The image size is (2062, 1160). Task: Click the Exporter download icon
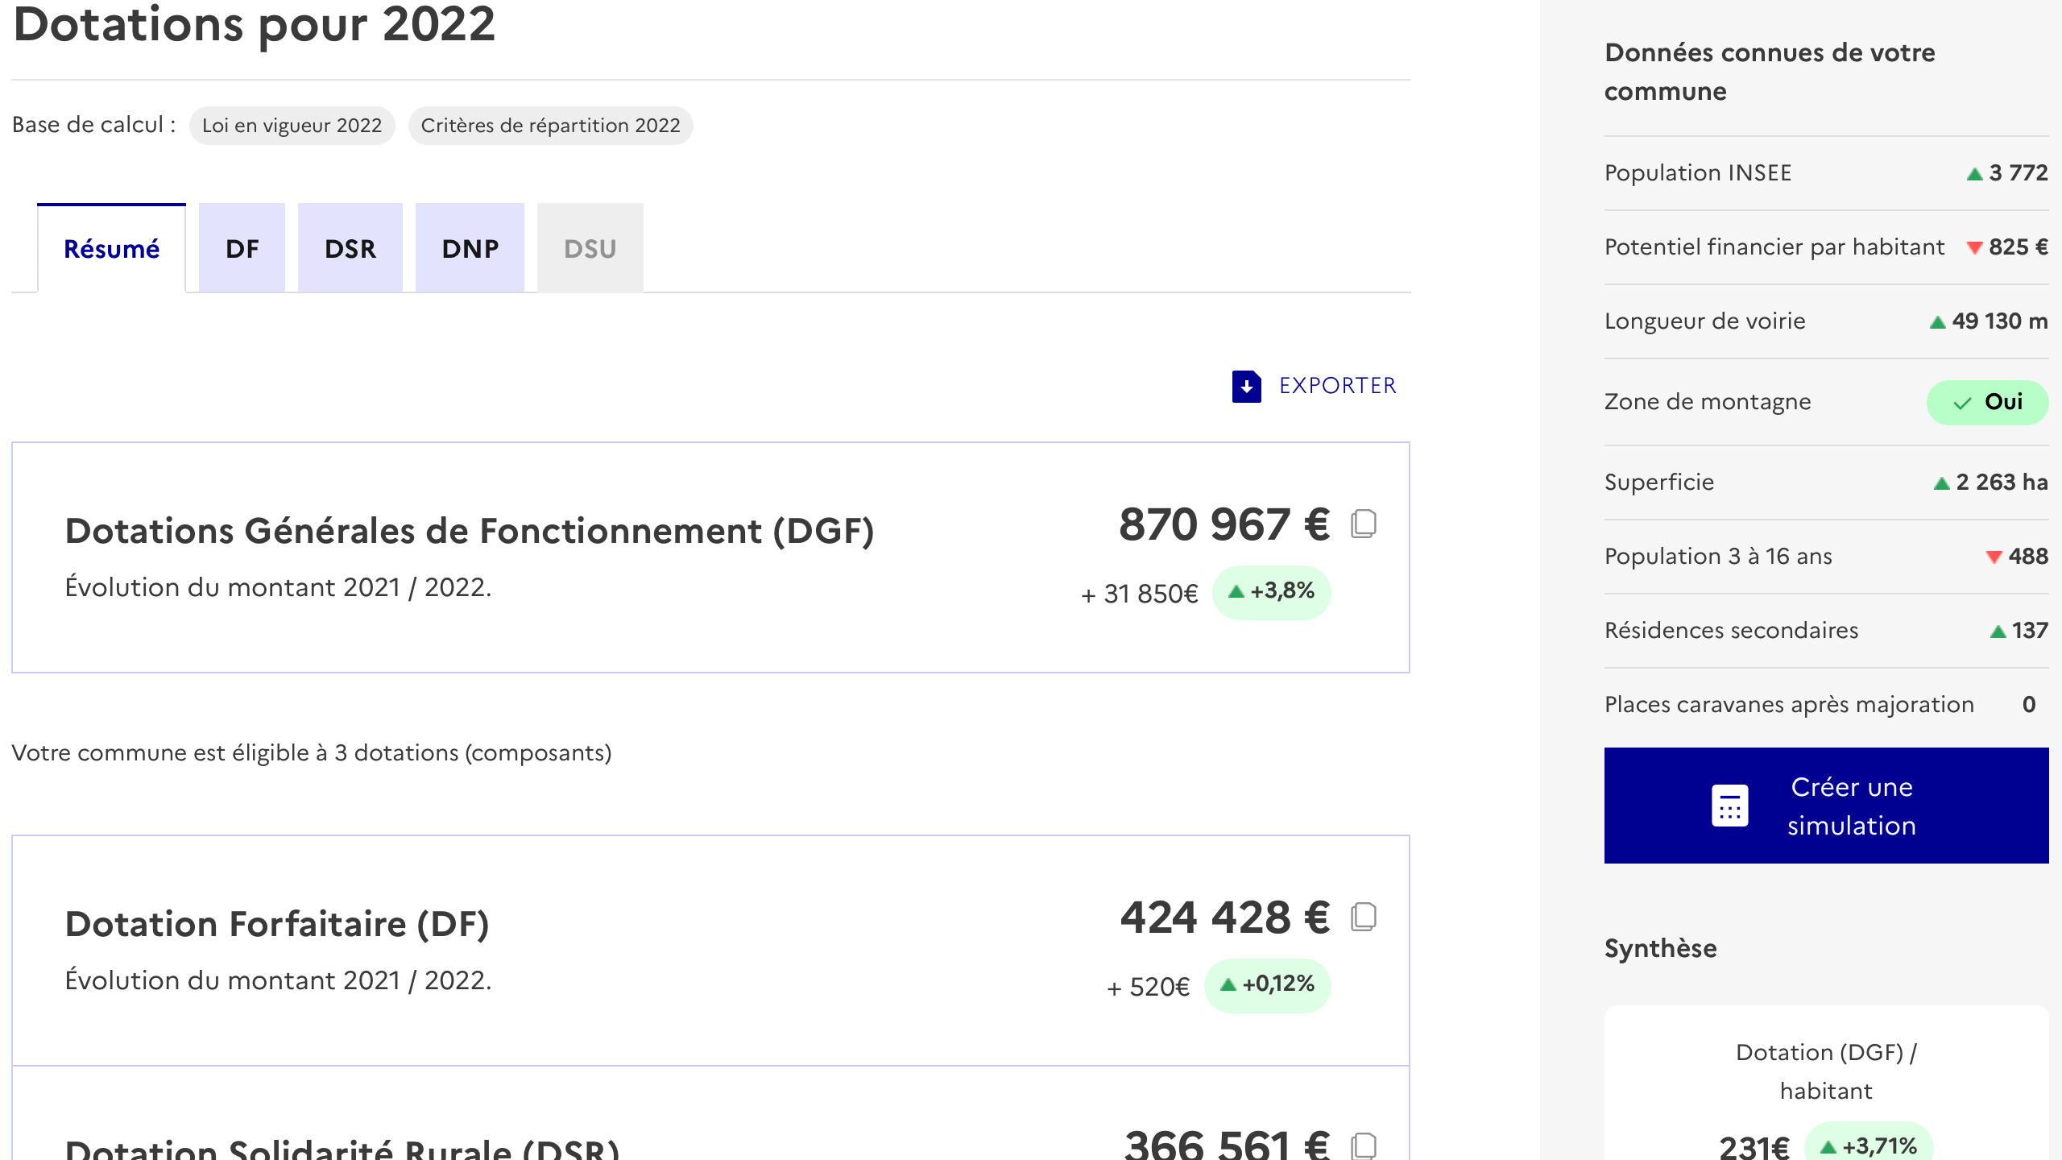1245,386
